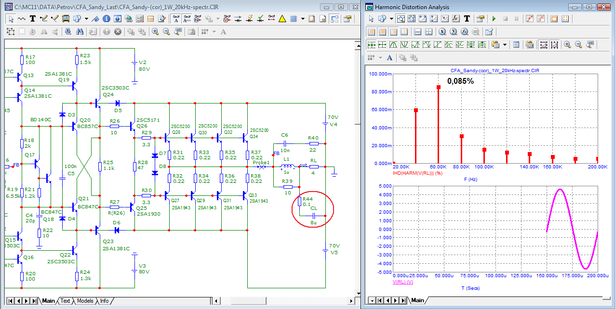The image size is (615, 309).
Task: Expand the dropdown beside the Select arrow in the analysis window
Action: click(391, 19)
